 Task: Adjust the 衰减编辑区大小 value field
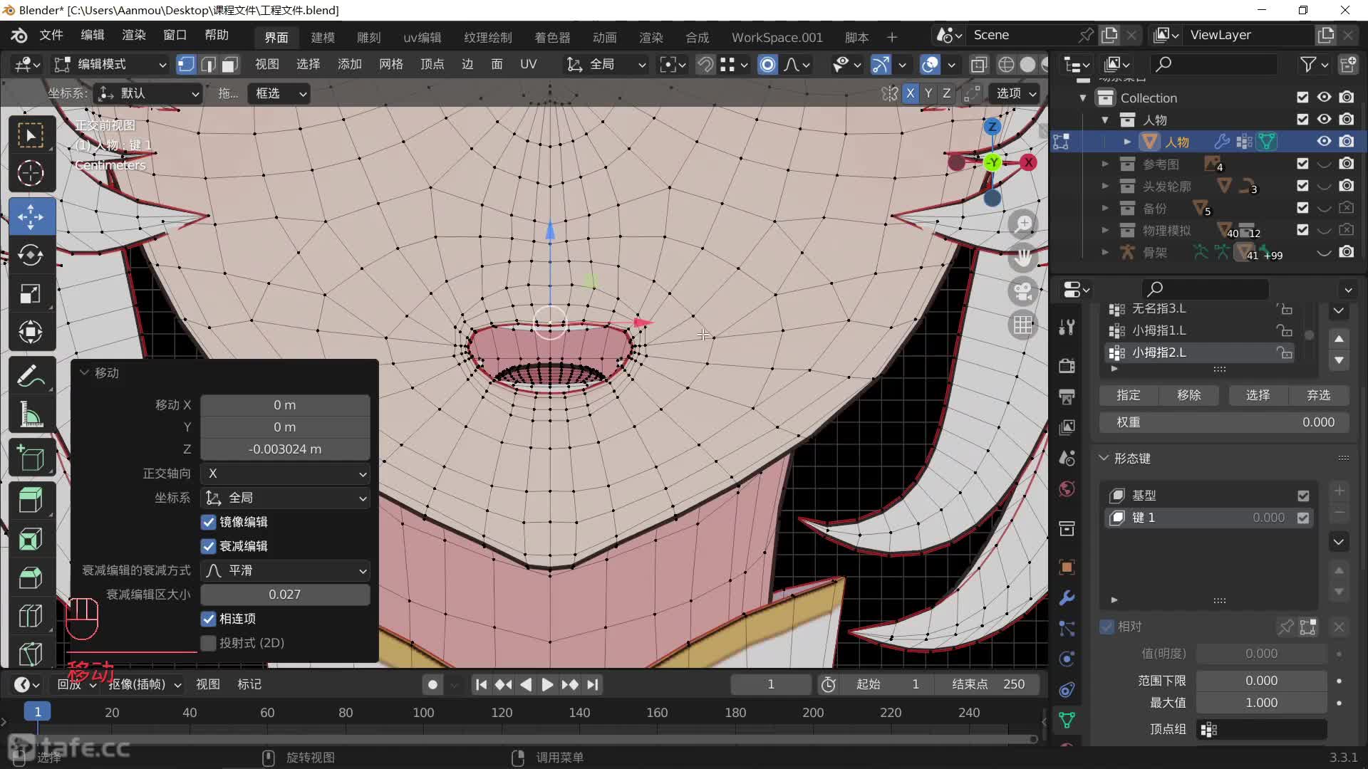pyautogui.click(x=285, y=595)
